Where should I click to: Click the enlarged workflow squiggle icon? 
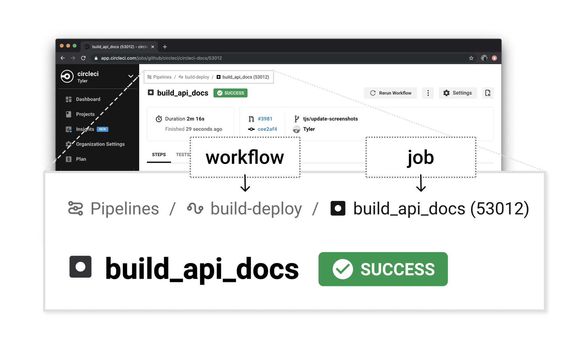195,209
